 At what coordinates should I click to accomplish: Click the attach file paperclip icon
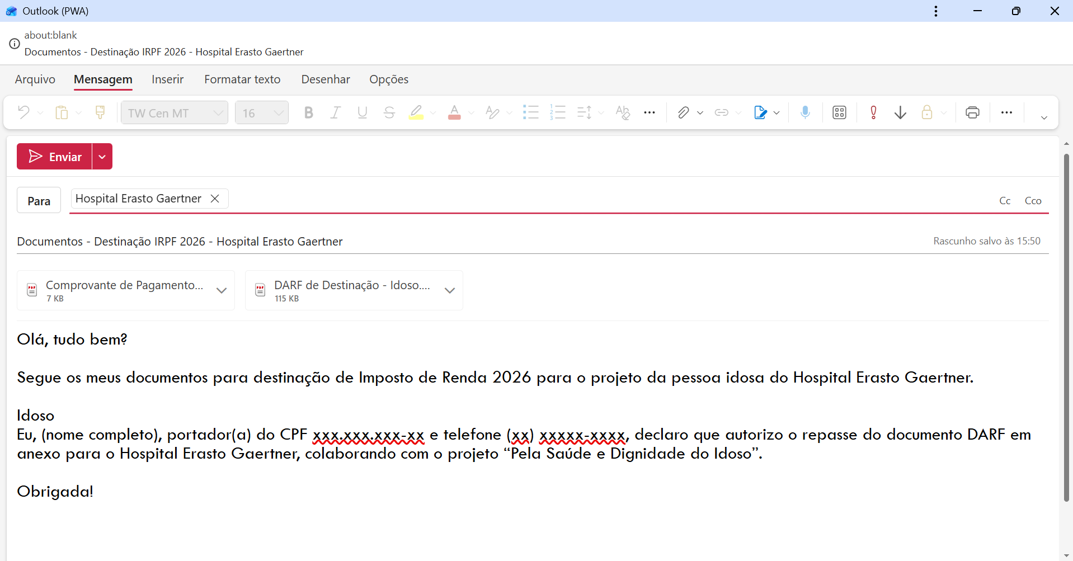pos(683,112)
